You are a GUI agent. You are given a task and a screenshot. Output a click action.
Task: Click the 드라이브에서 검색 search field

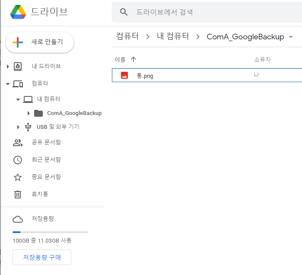207,12
